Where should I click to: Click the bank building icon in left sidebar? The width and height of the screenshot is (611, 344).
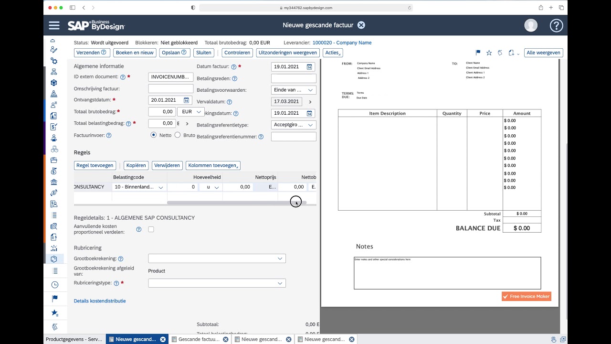(54, 182)
